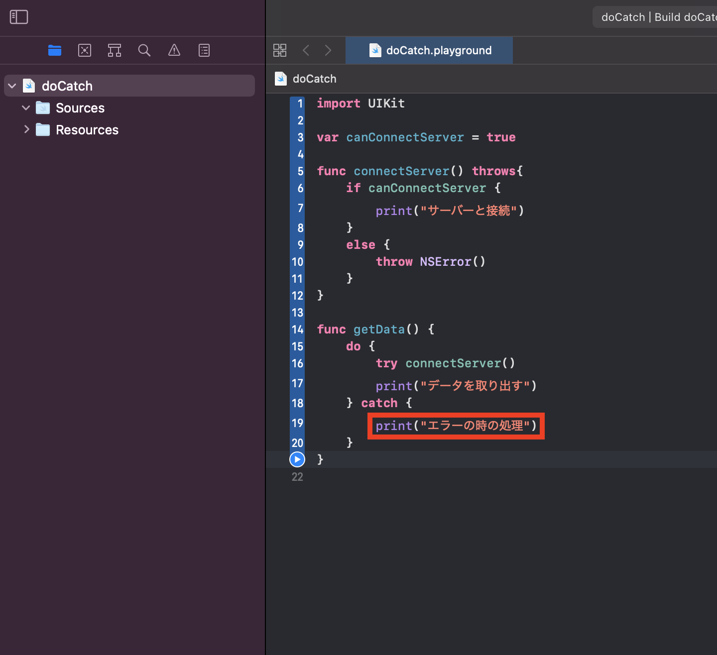Click line number 22 in the gutter
The image size is (717, 655).
coord(297,477)
